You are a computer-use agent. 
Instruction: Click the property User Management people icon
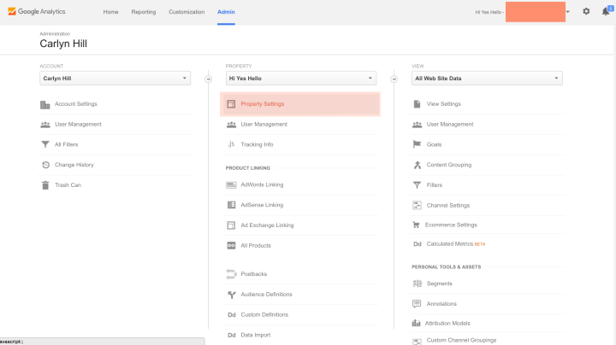231,125
